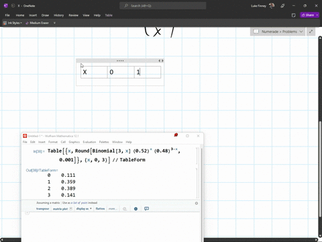
Task: Switch to the Draw tab
Action: tap(45, 15)
